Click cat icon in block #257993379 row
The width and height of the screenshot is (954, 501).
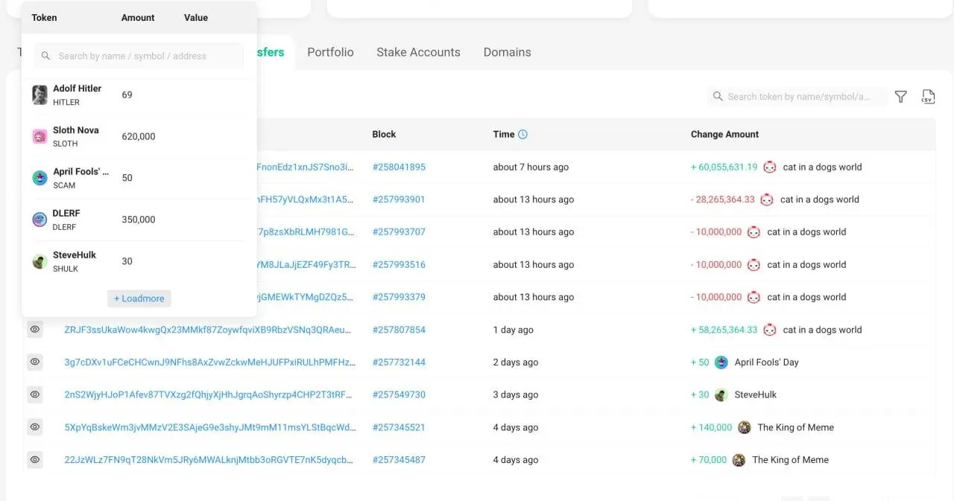pyautogui.click(x=754, y=297)
